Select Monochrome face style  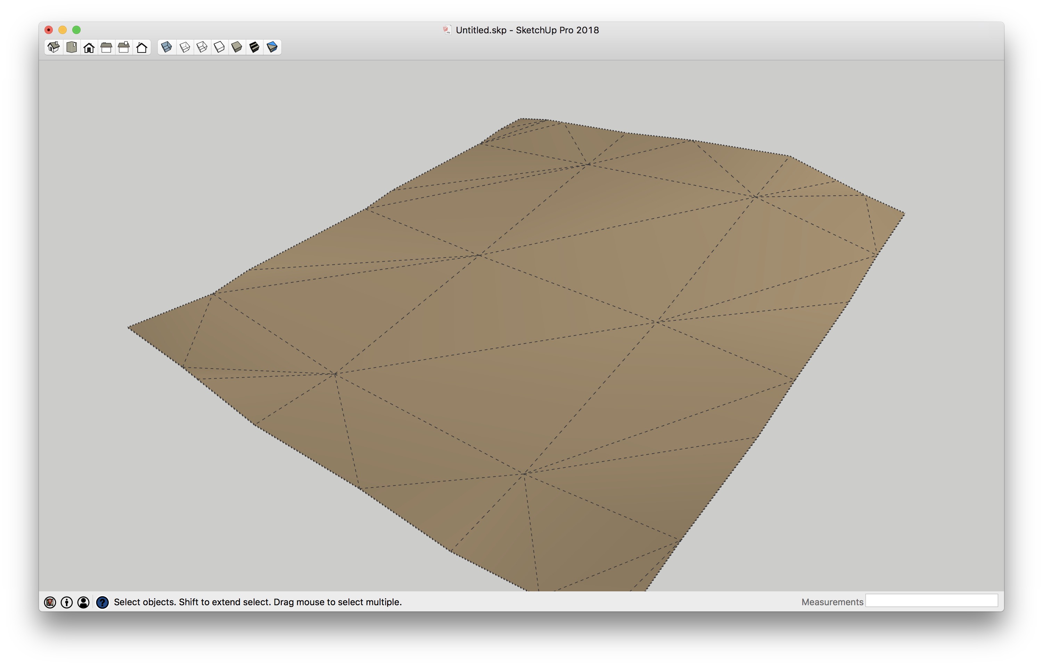(x=272, y=47)
